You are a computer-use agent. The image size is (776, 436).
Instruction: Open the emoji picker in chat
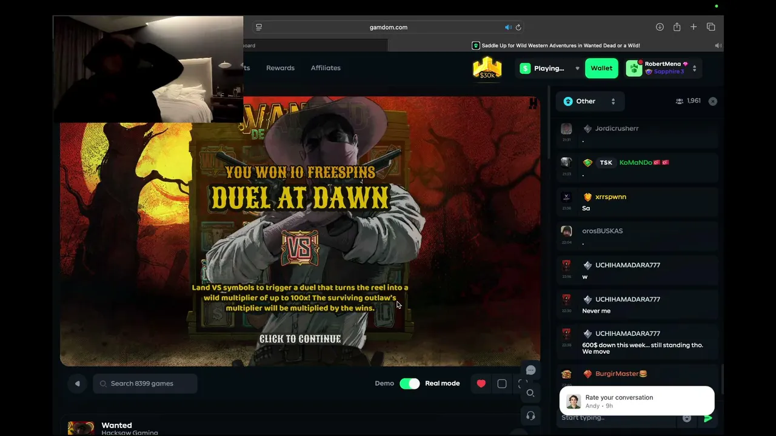point(687,418)
